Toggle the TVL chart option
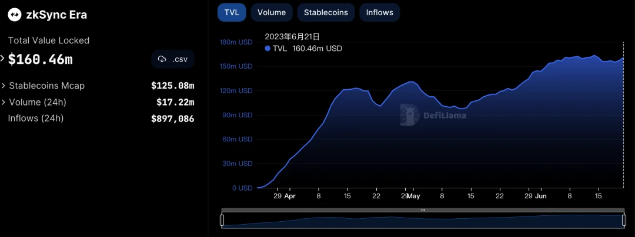Image resolution: width=635 pixels, height=237 pixels. (x=232, y=12)
